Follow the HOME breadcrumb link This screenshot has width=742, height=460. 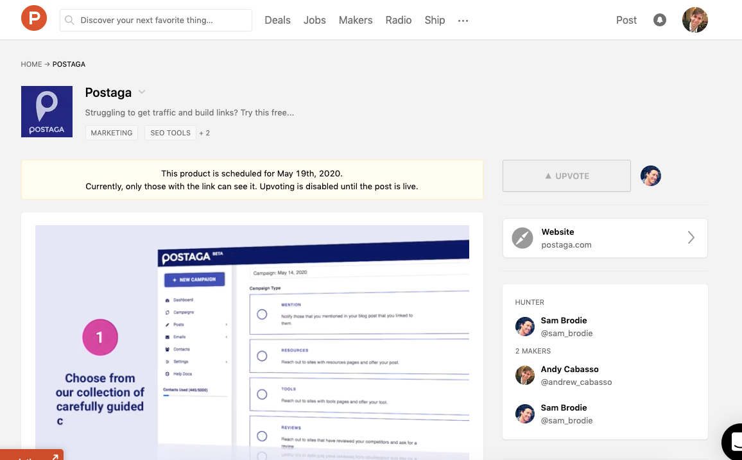(31, 64)
